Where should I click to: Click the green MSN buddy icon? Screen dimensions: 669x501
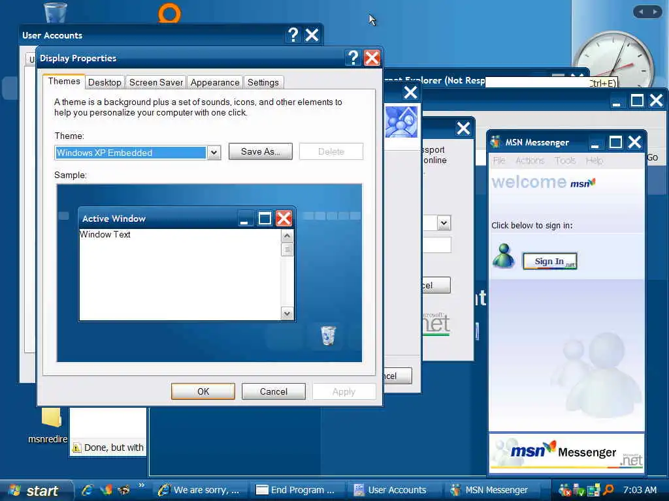tap(504, 256)
